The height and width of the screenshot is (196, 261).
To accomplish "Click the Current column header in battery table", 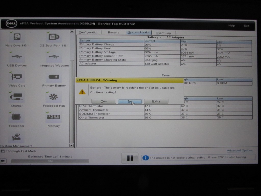I will (162, 41).
